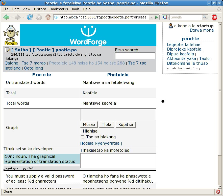Click the Pootle mascot logo
The width and height of the screenshot is (223, 196).
click(11, 35)
